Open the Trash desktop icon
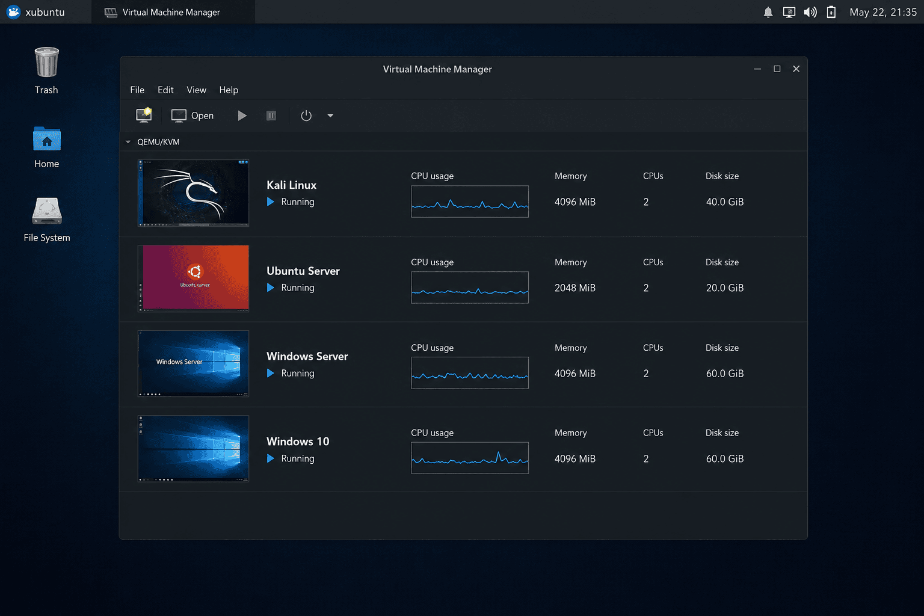 (46, 71)
